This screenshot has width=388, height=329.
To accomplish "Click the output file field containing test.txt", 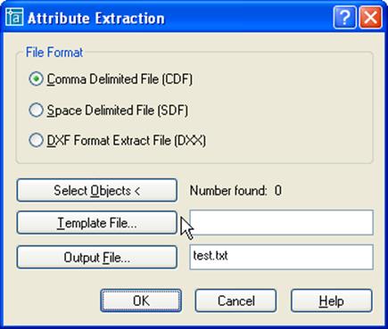I will [281, 257].
